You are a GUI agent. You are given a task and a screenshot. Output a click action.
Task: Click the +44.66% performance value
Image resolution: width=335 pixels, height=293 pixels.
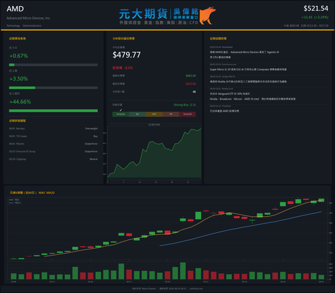[x=20, y=102]
